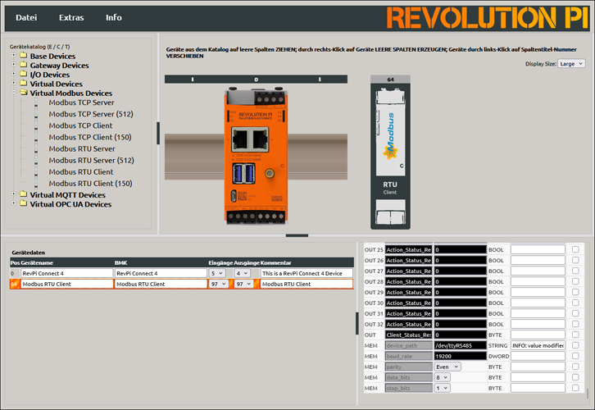The width and height of the screenshot is (595, 410).
Task: Click the Modbus RTU Client (150) device icon
Action: point(36,184)
